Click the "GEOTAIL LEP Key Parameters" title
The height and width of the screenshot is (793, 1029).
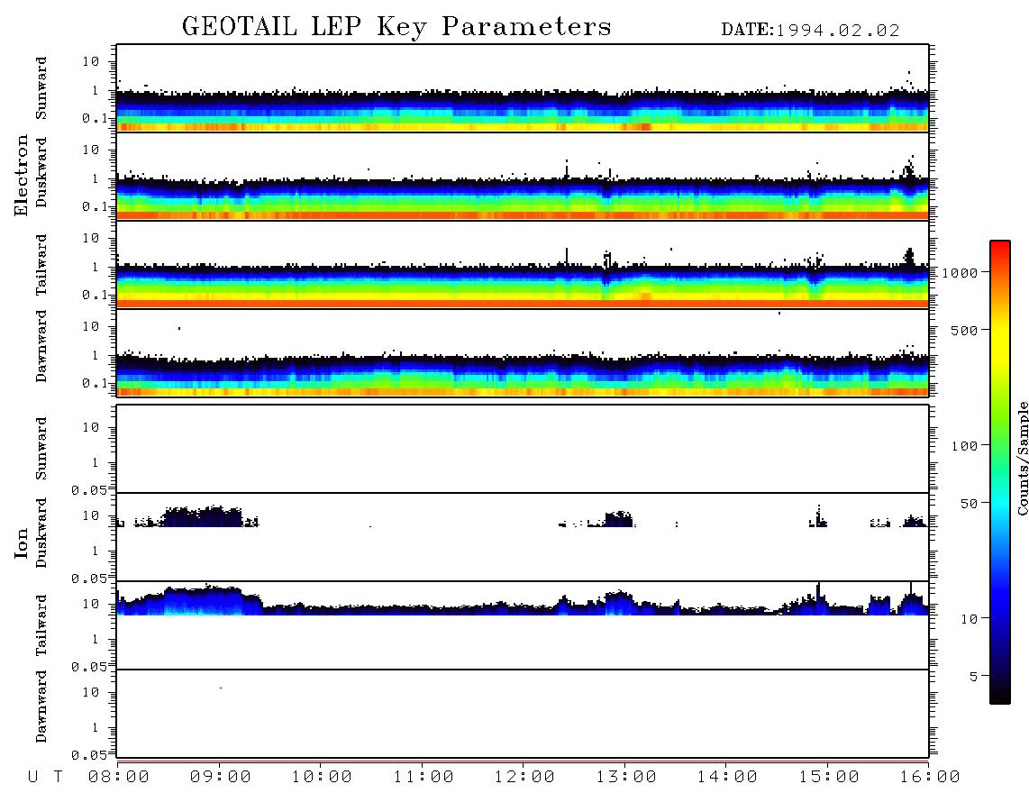coord(396,27)
